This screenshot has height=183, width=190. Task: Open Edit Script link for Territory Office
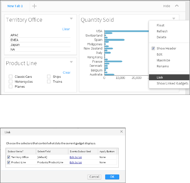pos(75,157)
